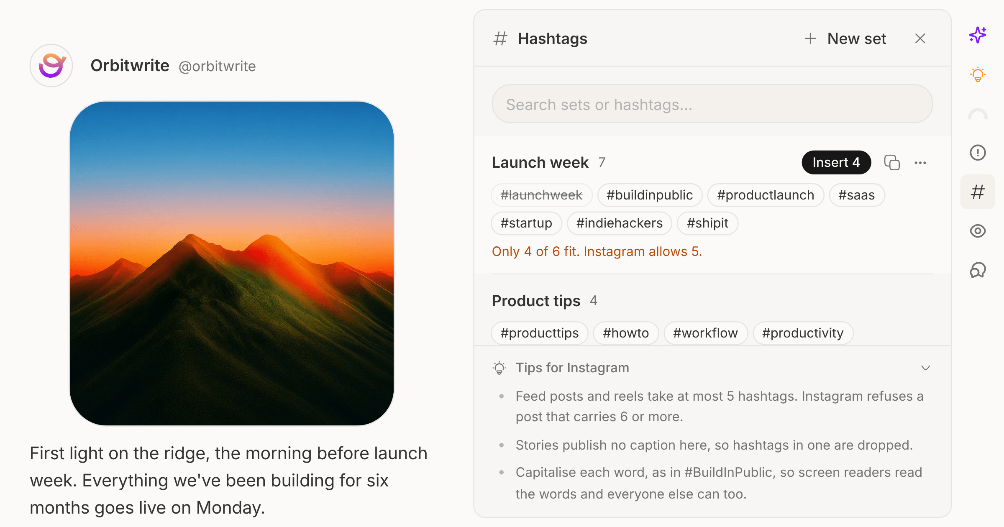Screen dimensions: 1004x527
Task: Select the #workflow hashtag chip
Action: click(x=706, y=333)
